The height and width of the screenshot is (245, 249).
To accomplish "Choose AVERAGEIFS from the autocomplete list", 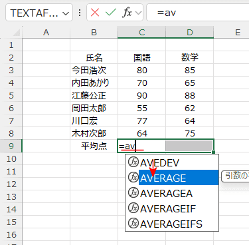I will tap(171, 224).
